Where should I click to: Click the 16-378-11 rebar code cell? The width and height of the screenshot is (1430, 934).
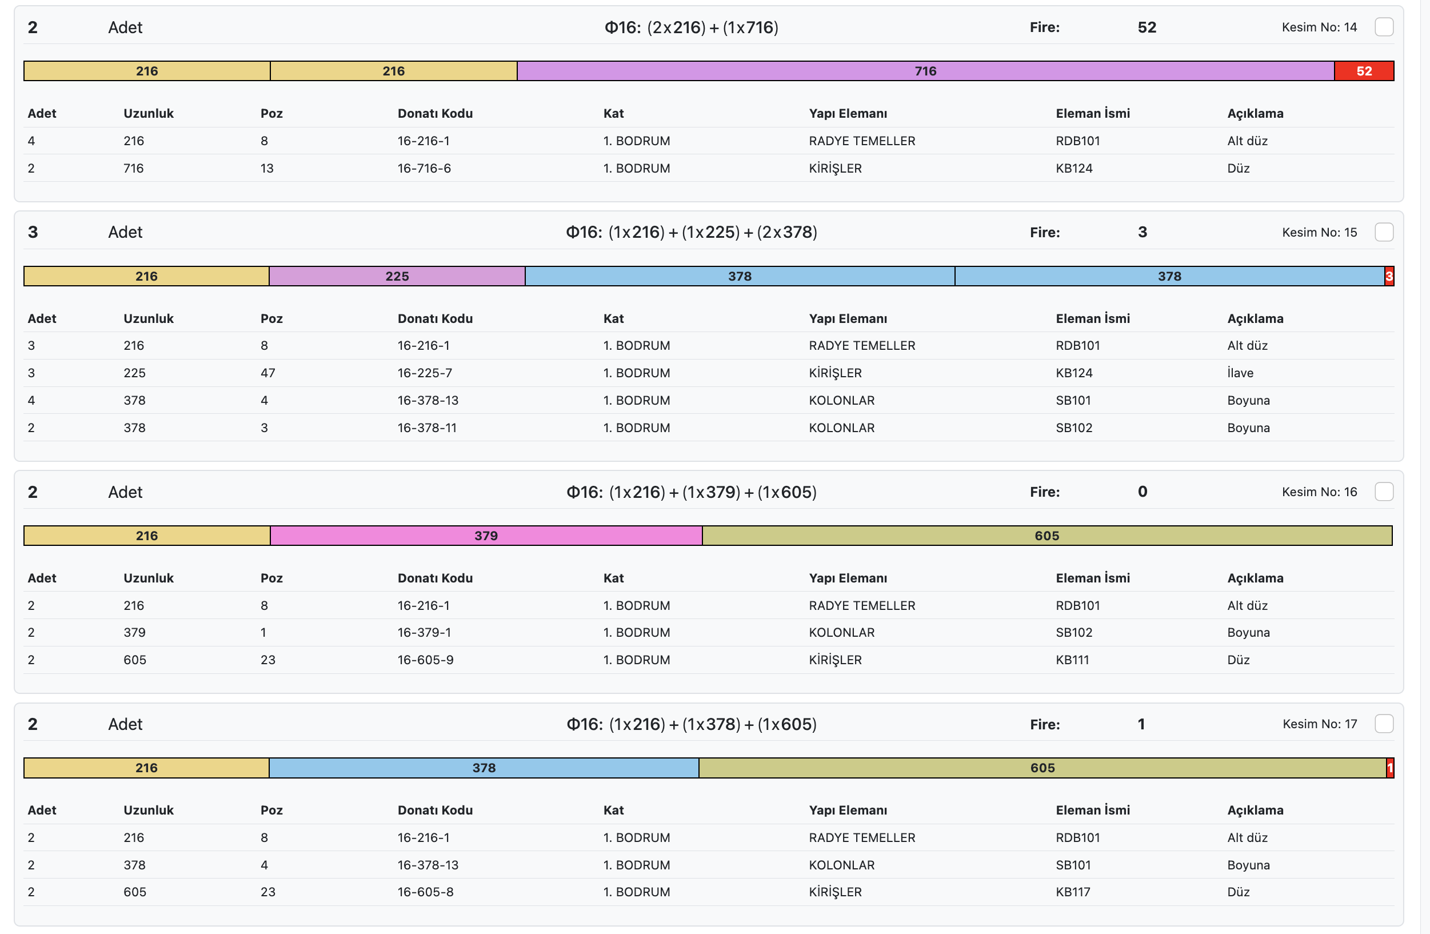click(426, 428)
